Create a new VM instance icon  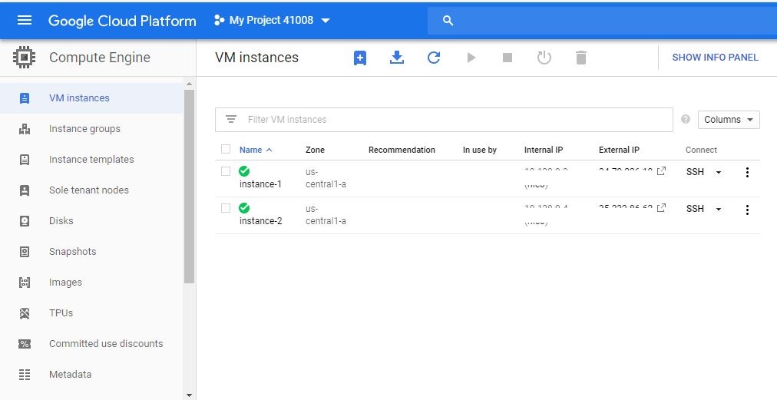click(x=360, y=58)
